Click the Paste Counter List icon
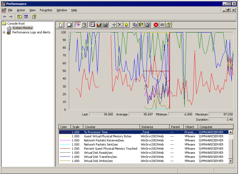 (x=141, y=25)
